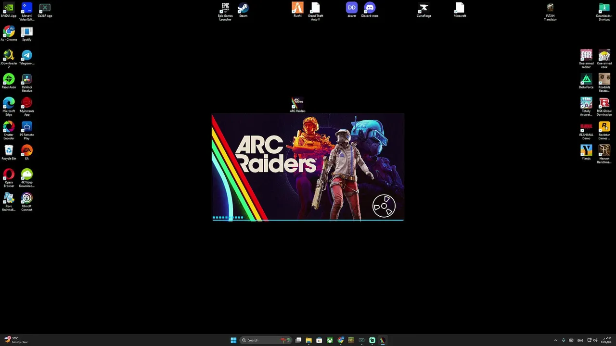Select the CurseForge desktop icon
Viewport: 616px width, 346px height.
424,10
